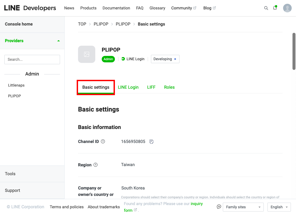Open the Blog external link

click(x=209, y=8)
